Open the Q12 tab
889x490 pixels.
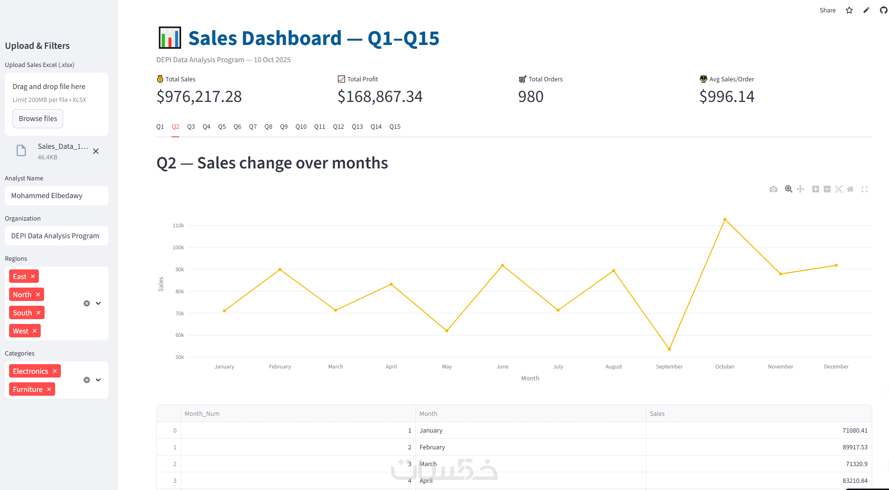pos(338,127)
